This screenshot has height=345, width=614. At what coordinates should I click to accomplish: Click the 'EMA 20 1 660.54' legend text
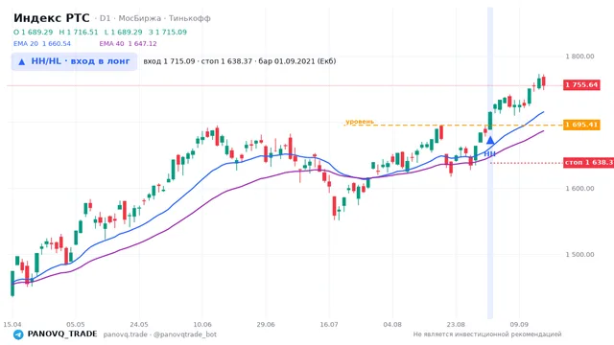(x=42, y=44)
